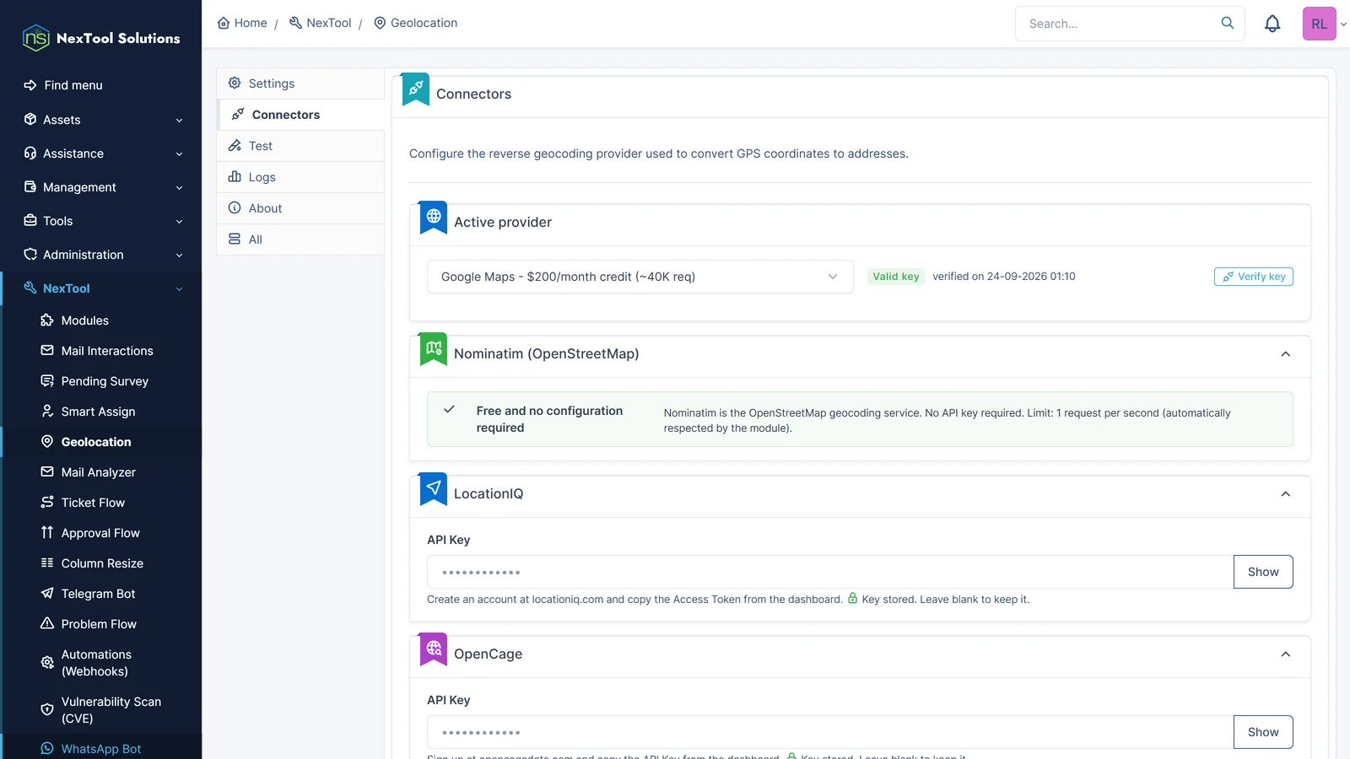Expand the Management sidebar menu

(101, 187)
